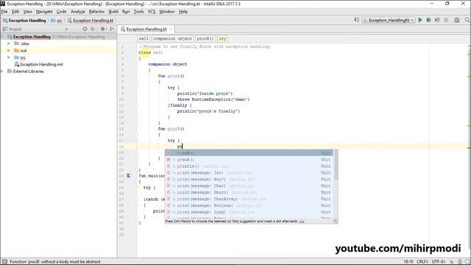
Task: Run with coverage icon in toolbar
Action: (x=437, y=20)
